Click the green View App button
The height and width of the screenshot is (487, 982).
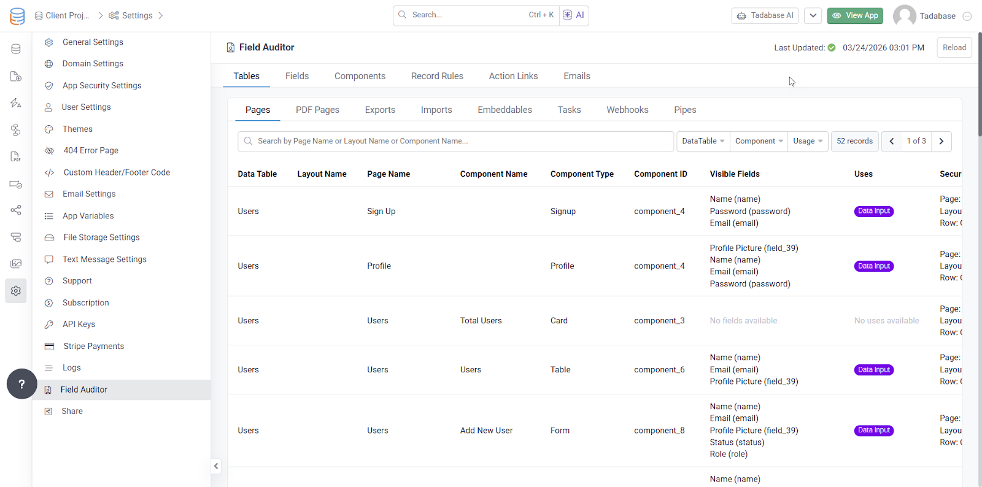[855, 16]
